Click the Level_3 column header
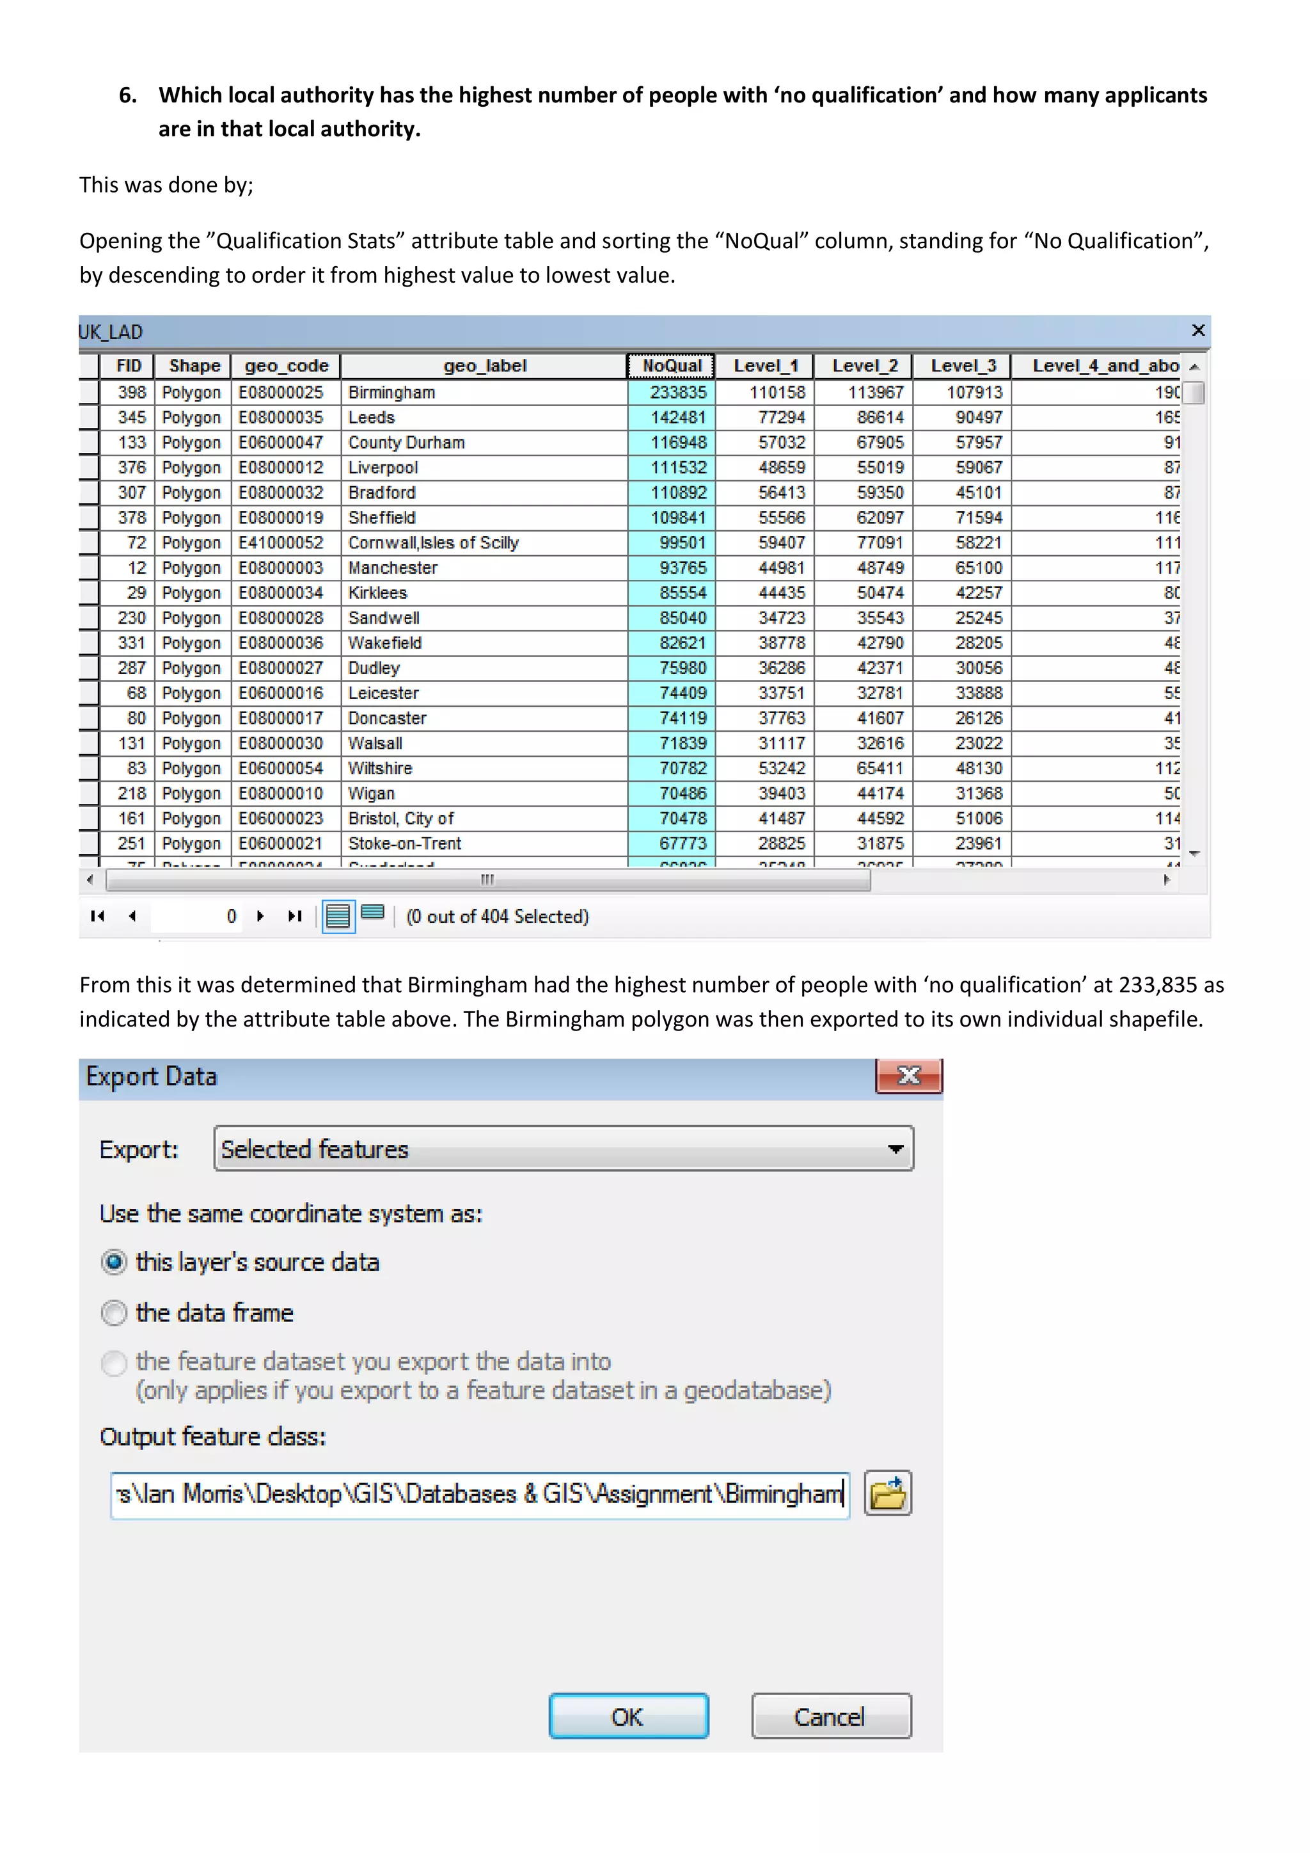 963,366
